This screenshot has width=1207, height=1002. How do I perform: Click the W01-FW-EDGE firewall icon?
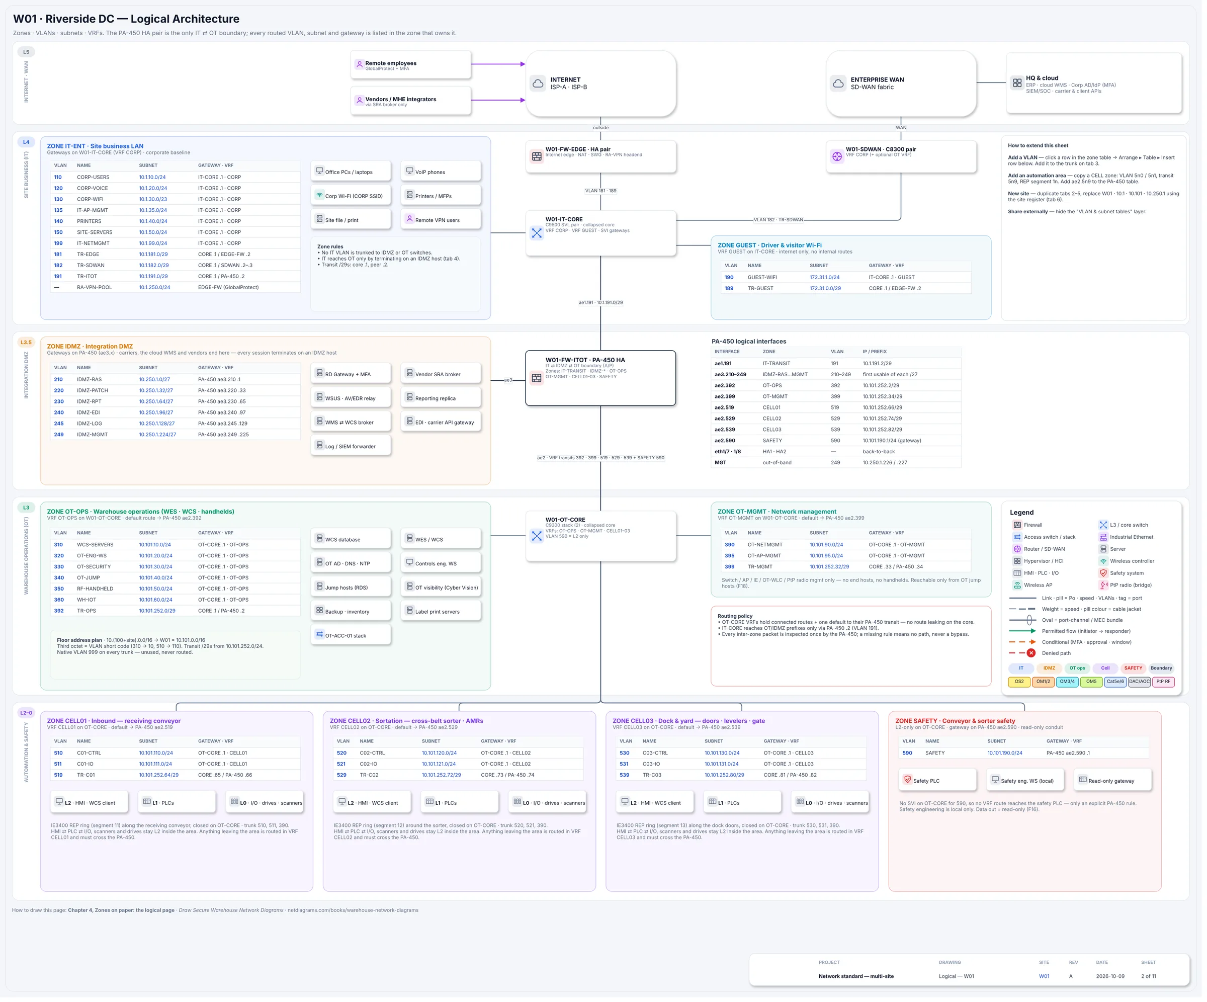(536, 156)
